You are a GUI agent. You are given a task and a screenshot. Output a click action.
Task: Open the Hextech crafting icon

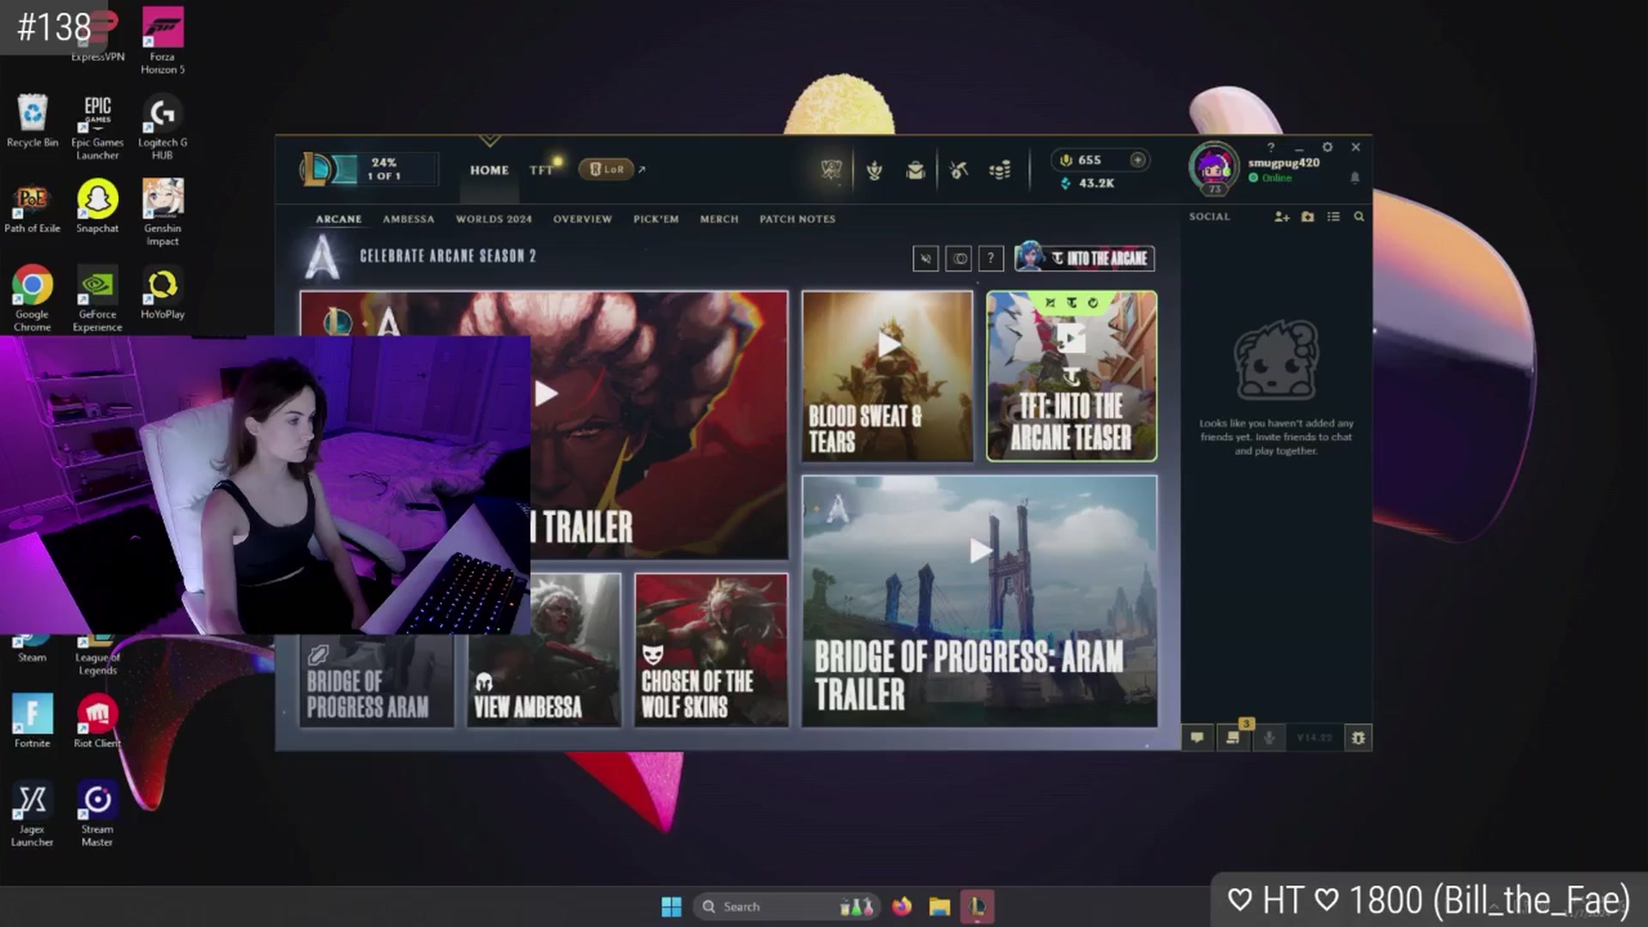point(959,170)
